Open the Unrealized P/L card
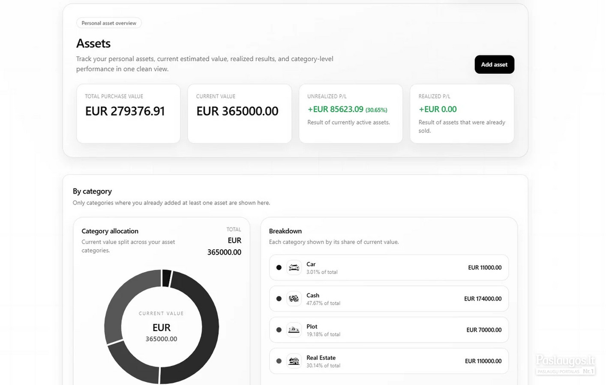 pos(351,113)
